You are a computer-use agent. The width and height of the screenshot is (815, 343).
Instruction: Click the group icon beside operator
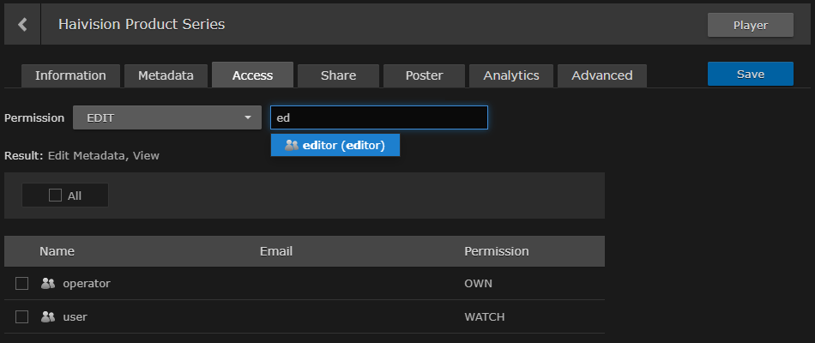click(x=48, y=283)
